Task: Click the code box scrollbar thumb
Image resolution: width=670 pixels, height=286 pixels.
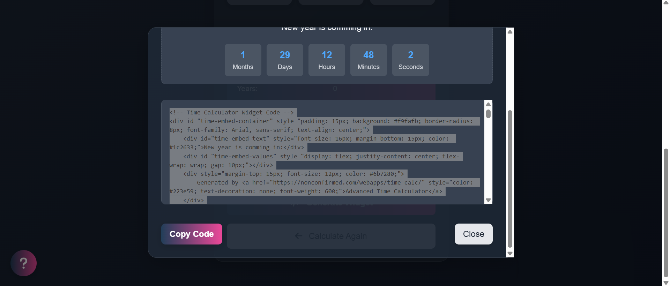Action: coord(489,114)
